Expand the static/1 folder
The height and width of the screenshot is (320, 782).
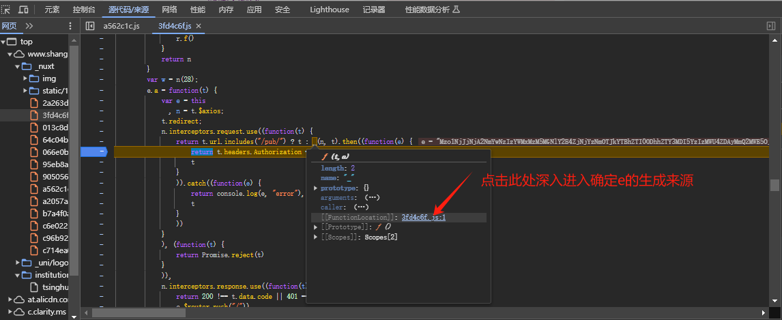click(25, 91)
